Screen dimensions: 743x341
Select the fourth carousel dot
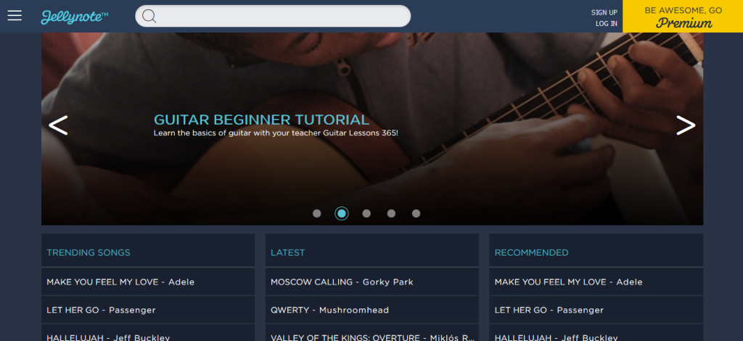coord(391,214)
